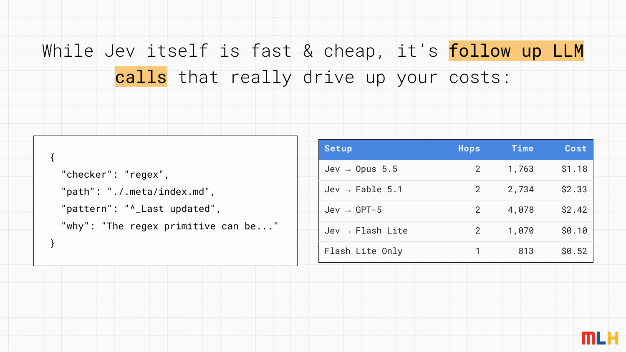
Task: Click the highlighted word "calls"
Action: point(141,77)
